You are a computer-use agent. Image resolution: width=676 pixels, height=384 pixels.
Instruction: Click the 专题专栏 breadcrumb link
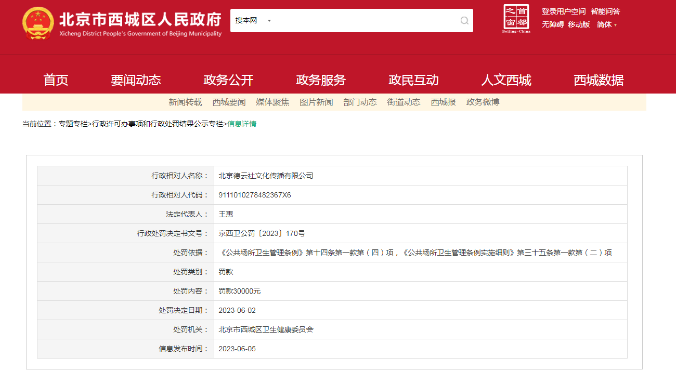pos(73,124)
